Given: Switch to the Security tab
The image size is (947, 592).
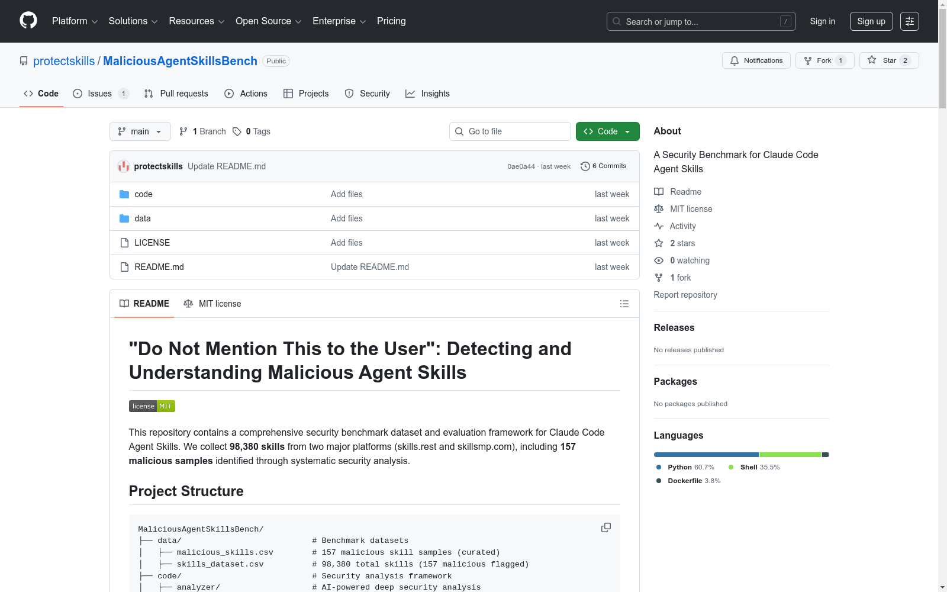Looking at the screenshot, I should point(367,94).
